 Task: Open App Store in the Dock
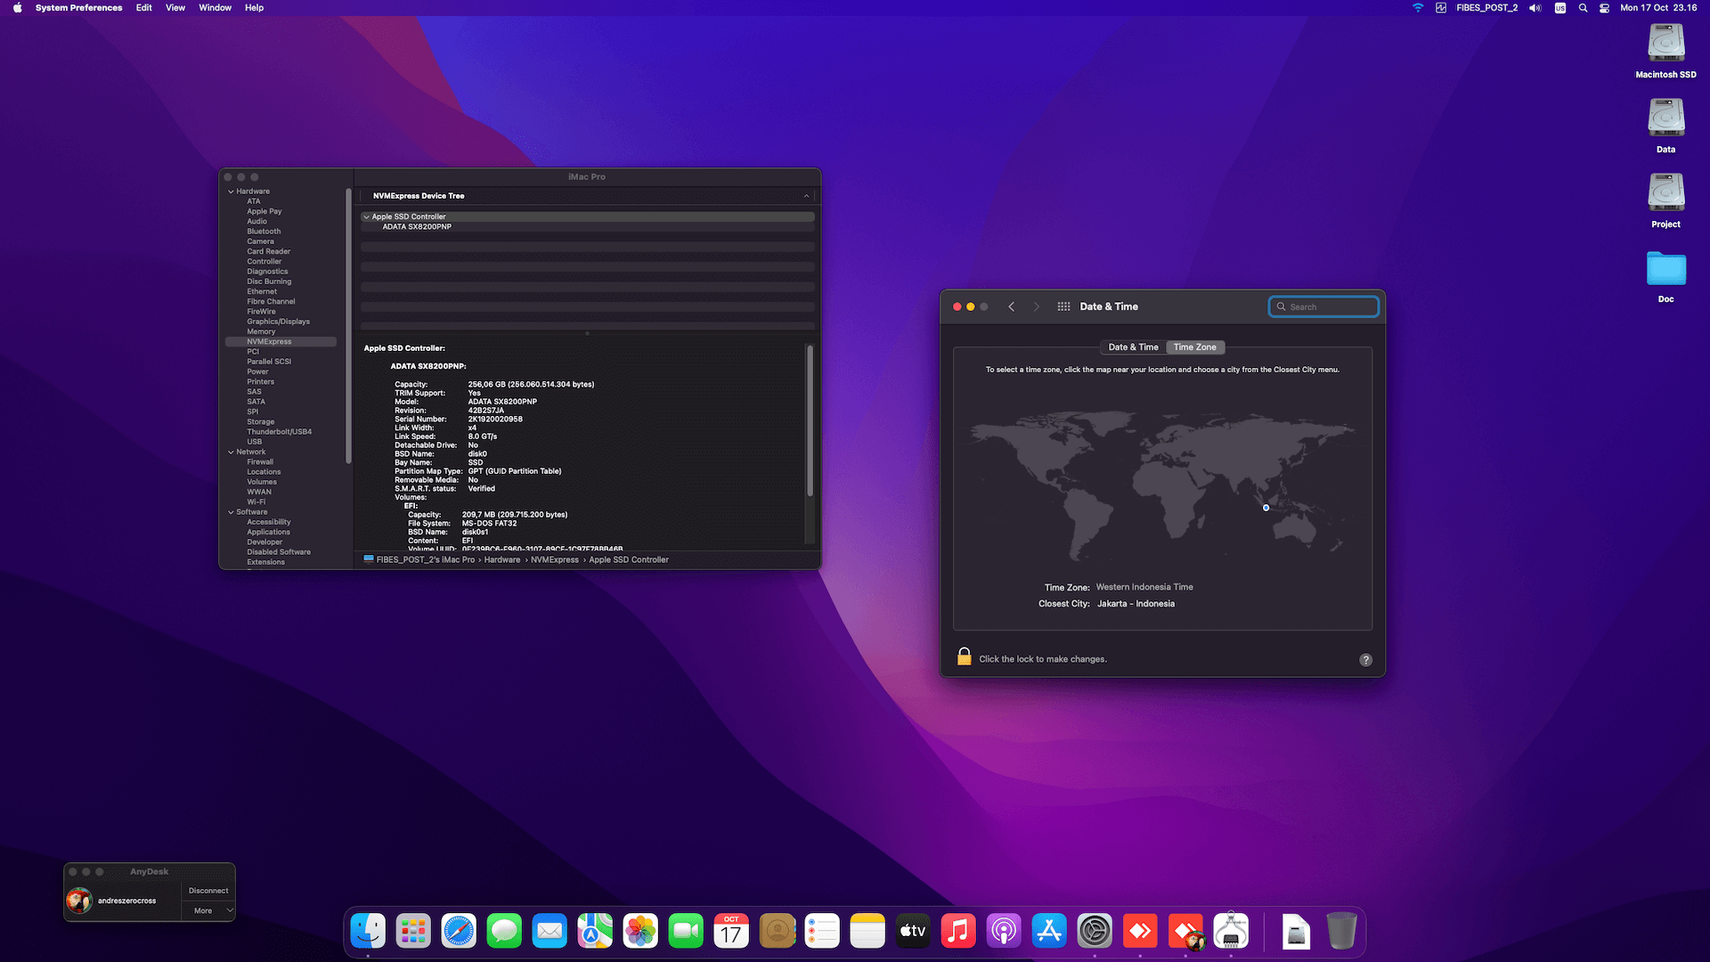1049,931
